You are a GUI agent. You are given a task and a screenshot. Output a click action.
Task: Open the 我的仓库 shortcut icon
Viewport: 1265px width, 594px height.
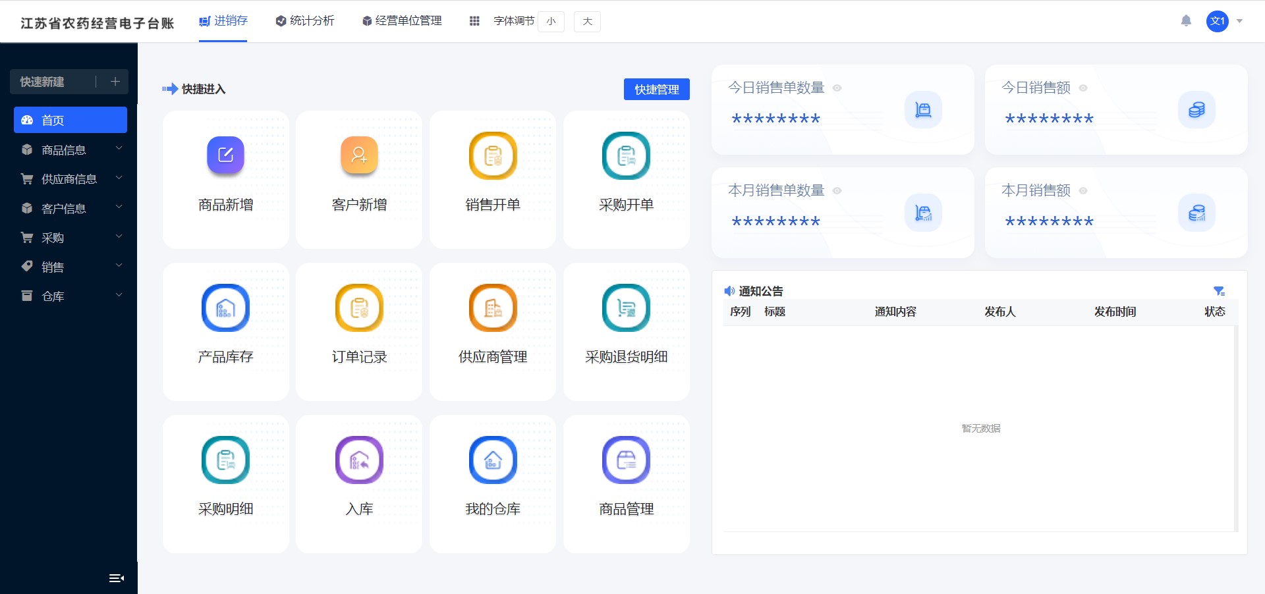pyautogui.click(x=493, y=460)
